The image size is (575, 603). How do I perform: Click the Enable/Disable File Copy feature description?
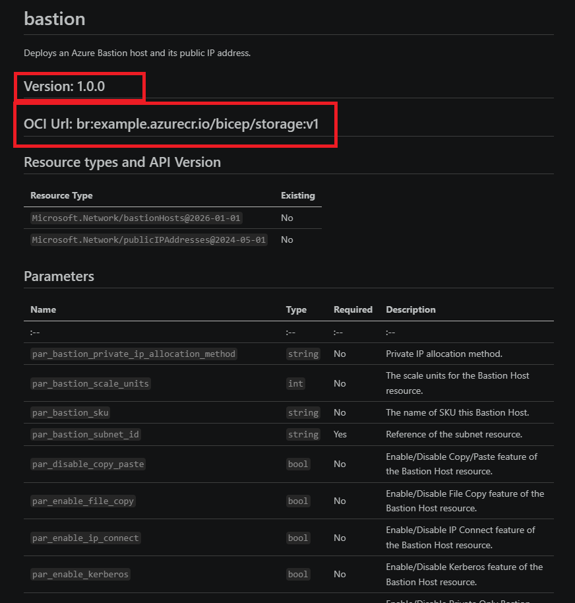pyautogui.click(x=465, y=501)
